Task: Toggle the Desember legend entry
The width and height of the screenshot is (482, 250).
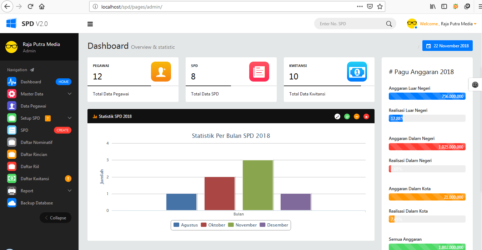Action: pos(274,225)
